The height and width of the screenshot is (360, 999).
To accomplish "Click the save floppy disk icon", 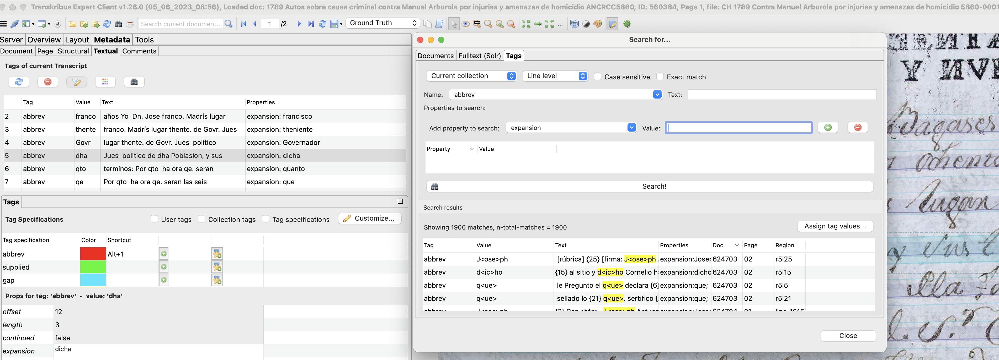I will tap(334, 24).
